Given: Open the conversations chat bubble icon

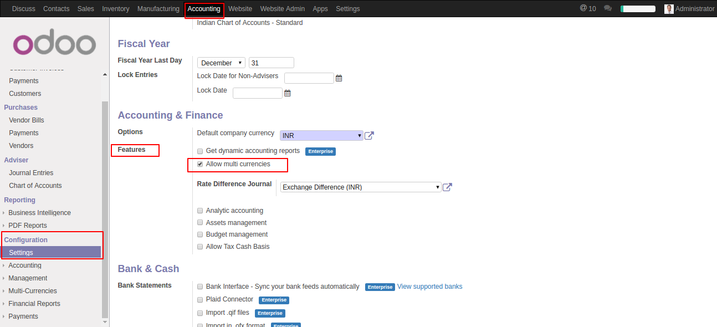Looking at the screenshot, I should (608, 8).
